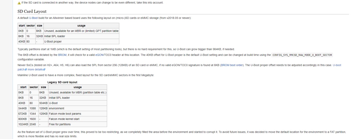Select the "1600" sector cell

click(x=34, y=119)
